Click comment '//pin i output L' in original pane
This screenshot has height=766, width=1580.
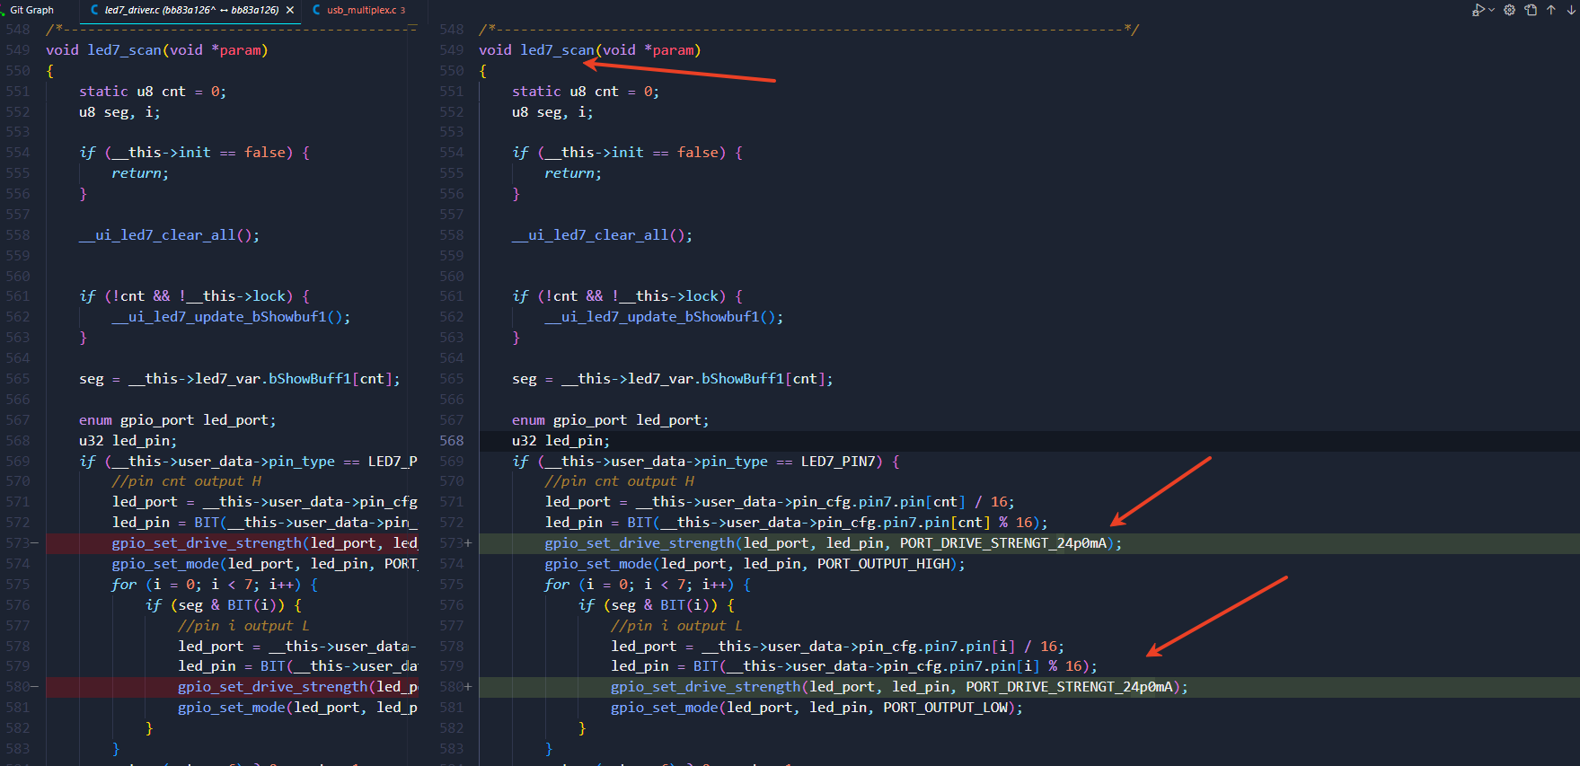(243, 626)
